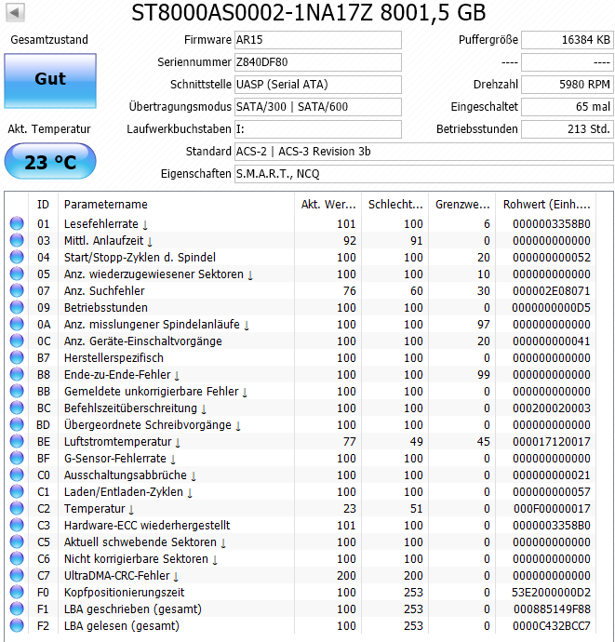Select status icon for Aktuell schwebende Sektoren
Viewport: 615px width, 642px height.
17,542
